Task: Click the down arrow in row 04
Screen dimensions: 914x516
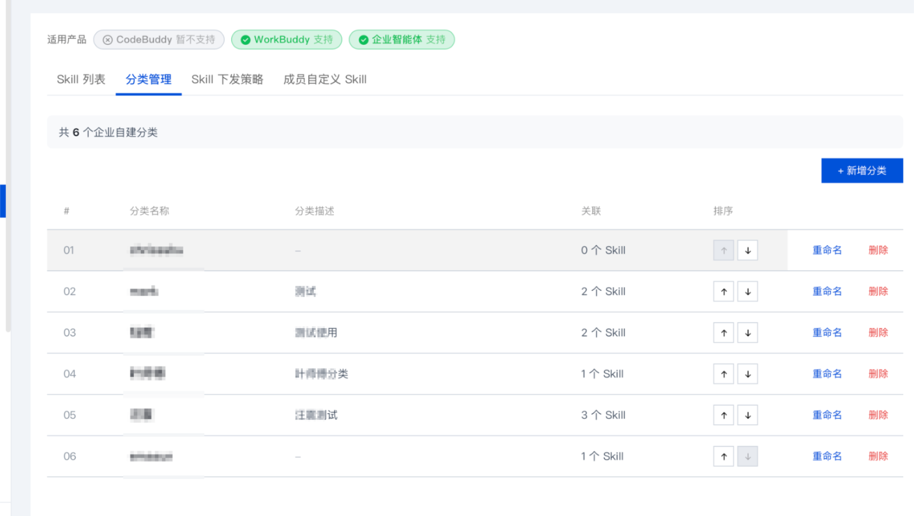Action: (x=748, y=374)
